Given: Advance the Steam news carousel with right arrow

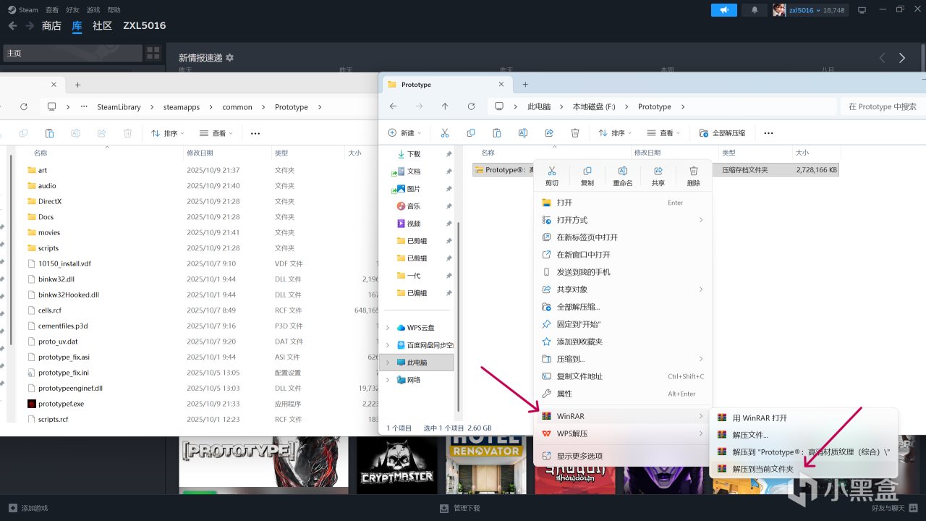Looking at the screenshot, I should click(x=901, y=58).
